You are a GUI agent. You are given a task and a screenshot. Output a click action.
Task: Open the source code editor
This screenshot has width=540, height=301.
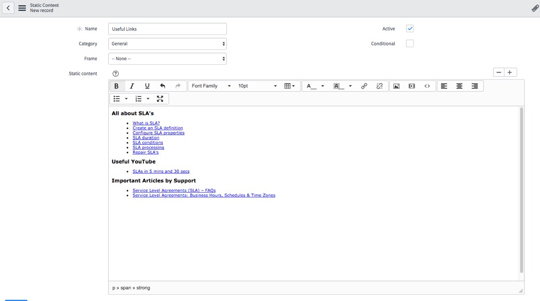pos(427,86)
